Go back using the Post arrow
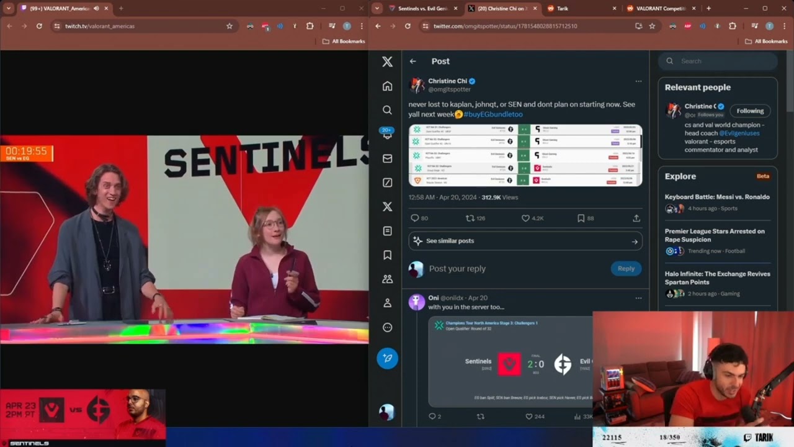Screen dimensions: 794x447 pos(413,61)
